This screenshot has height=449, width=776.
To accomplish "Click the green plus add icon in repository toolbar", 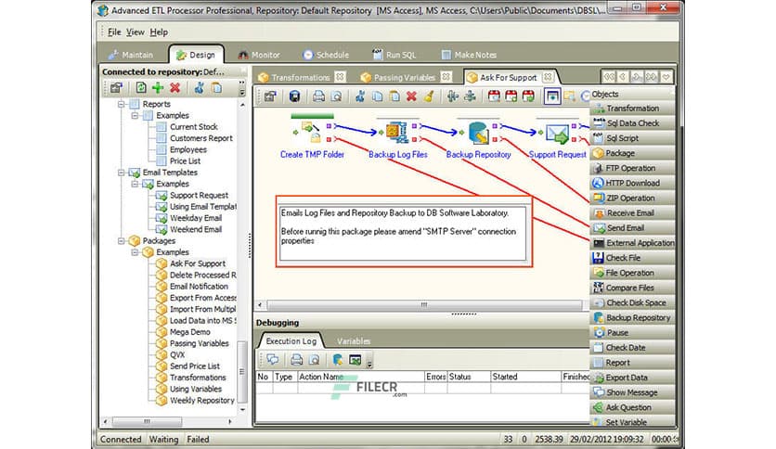I will pos(158,88).
